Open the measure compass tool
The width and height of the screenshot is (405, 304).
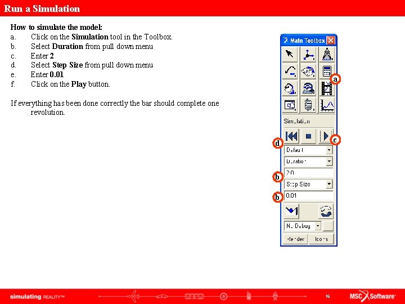327,54
